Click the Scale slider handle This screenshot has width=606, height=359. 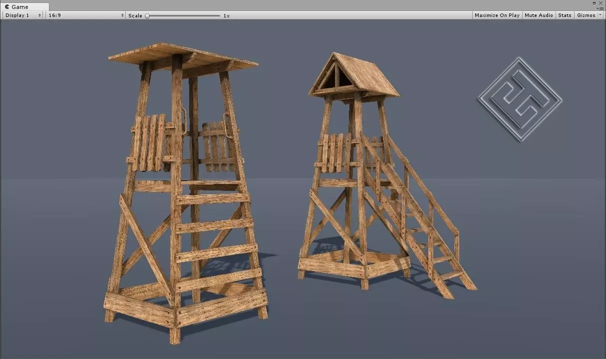click(x=147, y=15)
